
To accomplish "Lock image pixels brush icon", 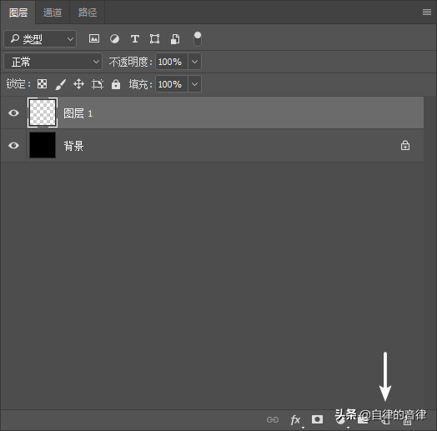I will pyautogui.click(x=61, y=84).
